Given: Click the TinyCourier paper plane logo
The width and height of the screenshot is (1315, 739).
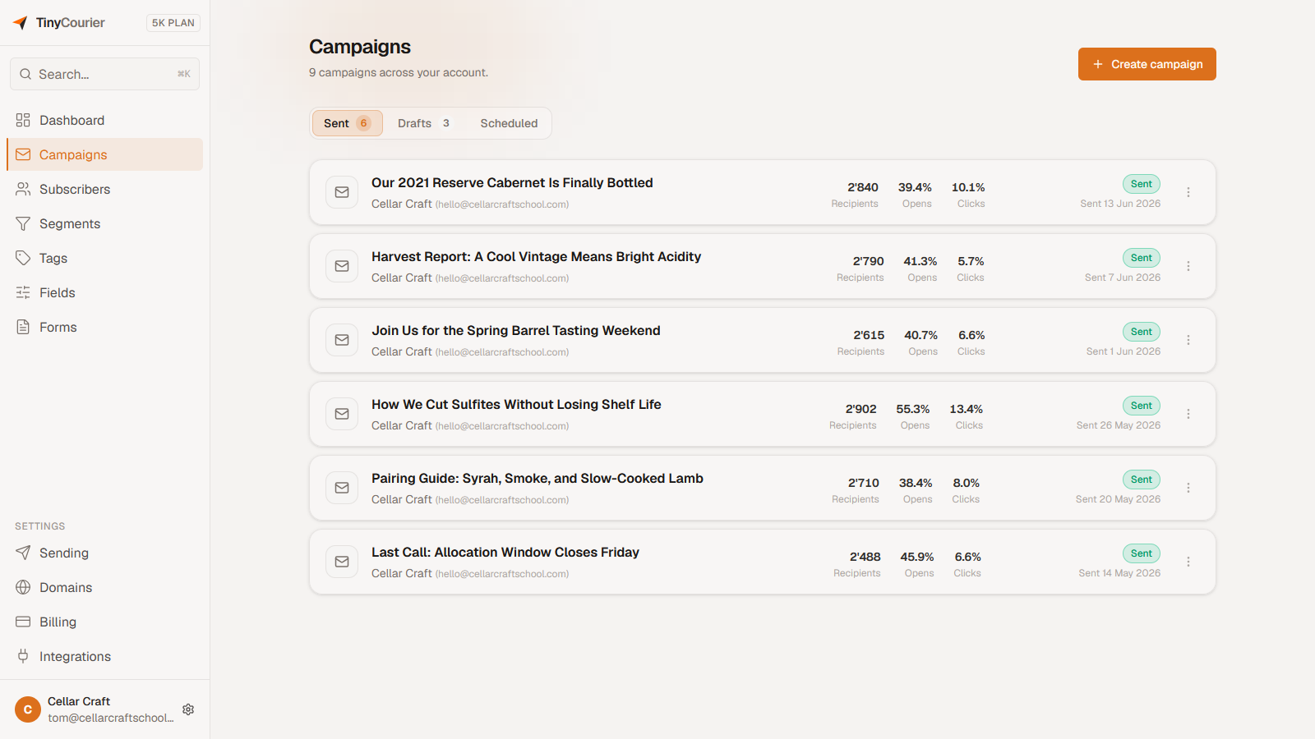Looking at the screenshot, I should pos(21,23).
